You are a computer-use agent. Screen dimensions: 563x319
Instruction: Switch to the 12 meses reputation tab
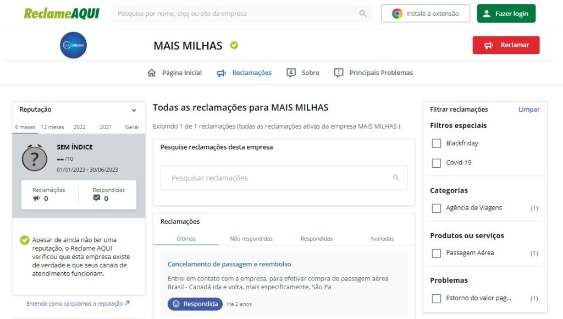point(52,127)
